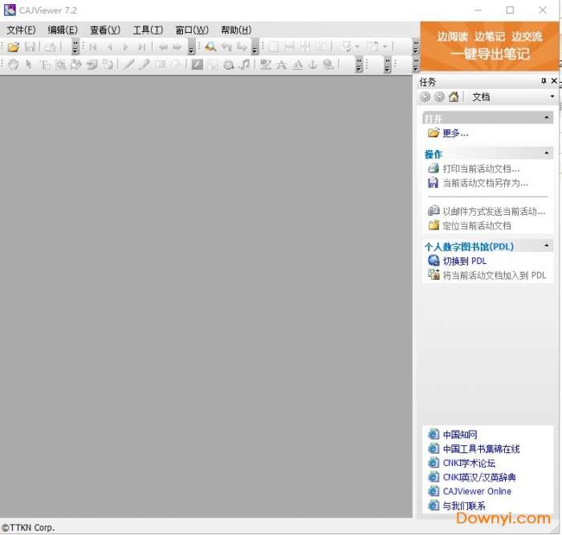
Task: Click the 更多... link under 打开
Action: click(454, 133)
